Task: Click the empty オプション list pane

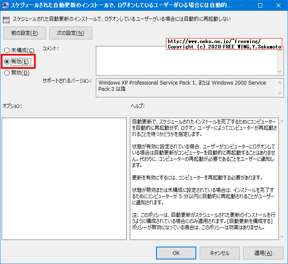Action: (x=64, y=179)
